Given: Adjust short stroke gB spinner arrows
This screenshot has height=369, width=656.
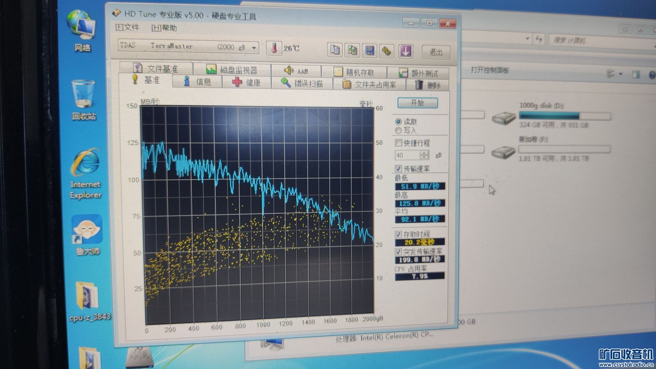Looking at the screenshot, I should 424,155.
